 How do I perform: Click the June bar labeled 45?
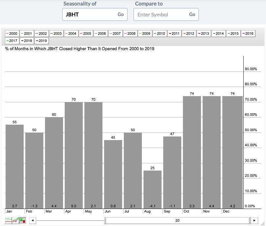tap(113, 174)
